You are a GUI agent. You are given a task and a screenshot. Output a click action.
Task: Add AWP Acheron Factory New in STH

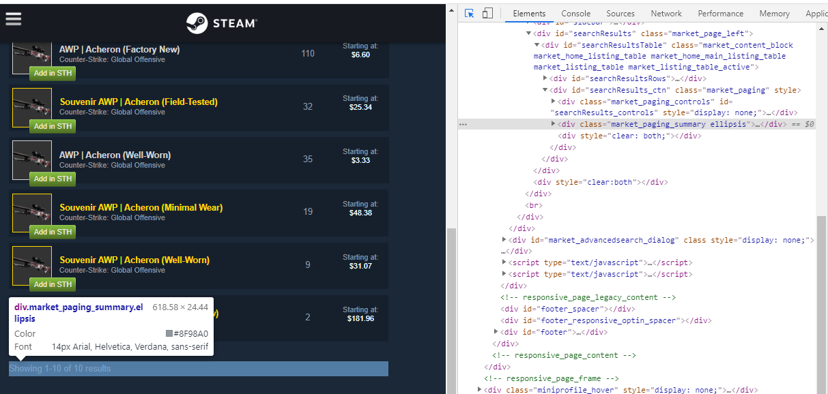click(x=53, y=74)
